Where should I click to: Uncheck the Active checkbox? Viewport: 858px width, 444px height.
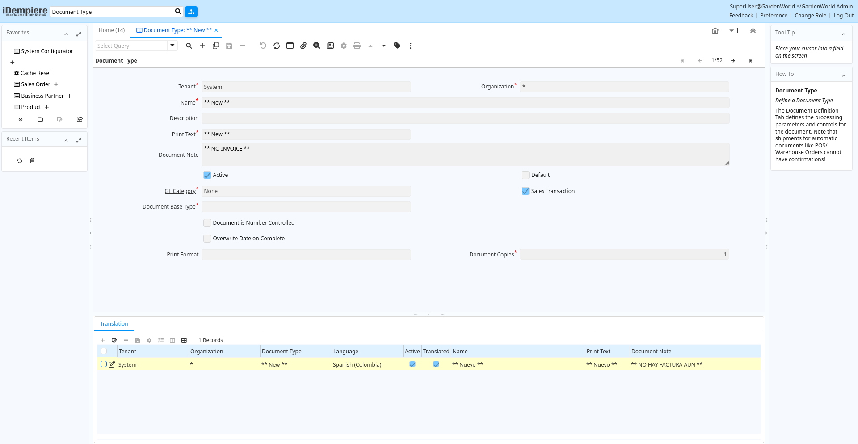(207, 175)
